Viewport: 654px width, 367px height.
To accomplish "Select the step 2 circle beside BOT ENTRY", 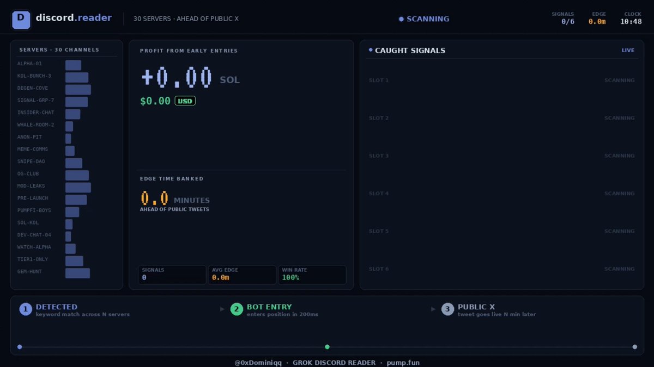I will 237,309.
